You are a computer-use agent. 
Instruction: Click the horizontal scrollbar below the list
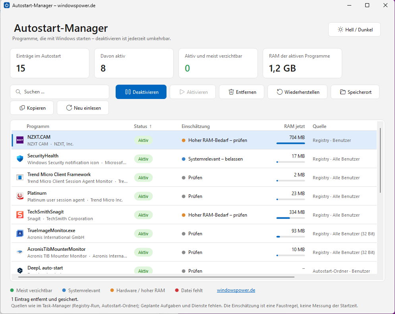[x=156, y=277]
